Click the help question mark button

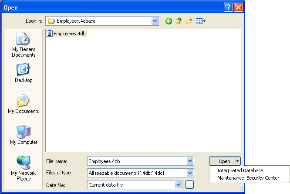tap(228, 7)
